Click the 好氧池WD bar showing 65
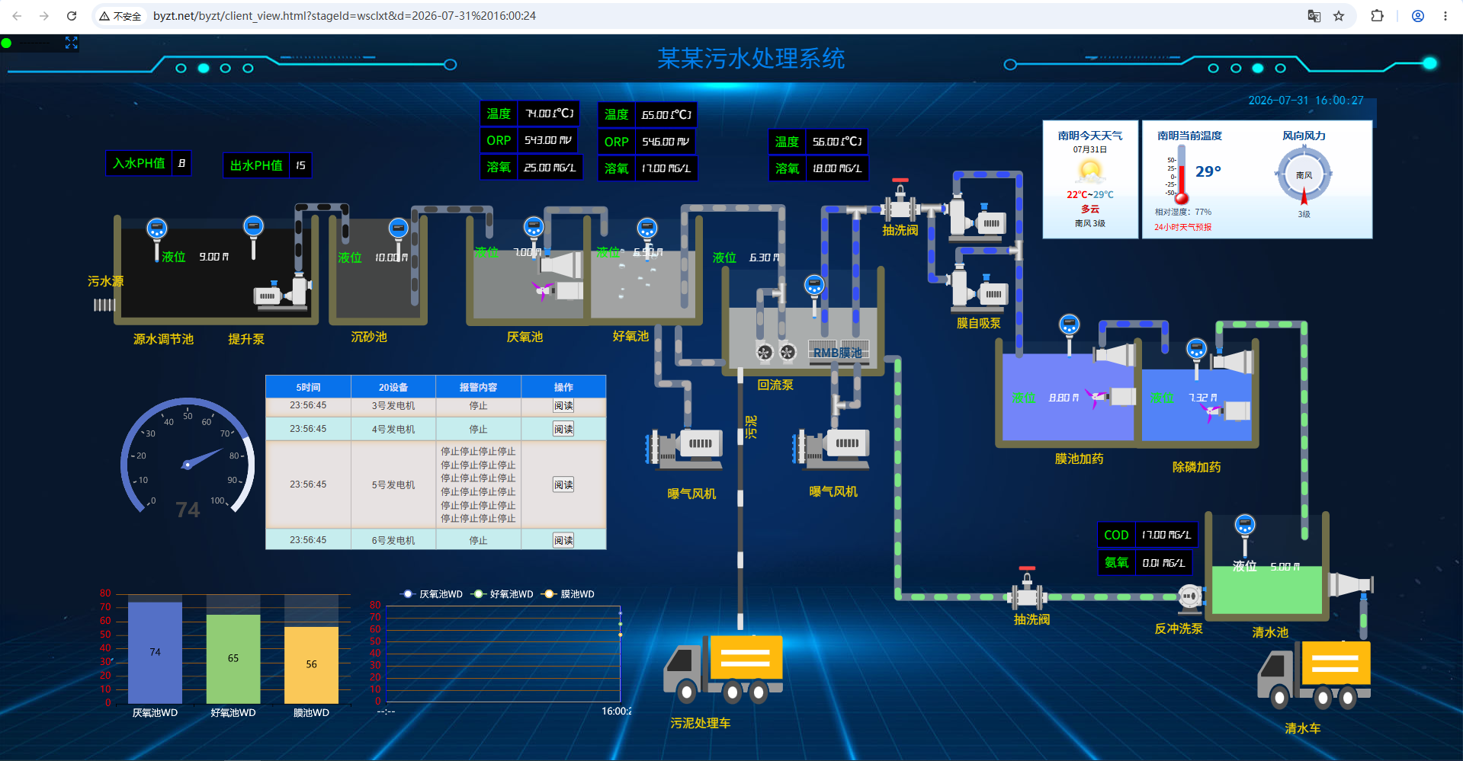Image resolution: width=1463 pixels, height=761 pixels. click(x=233, y=659)
